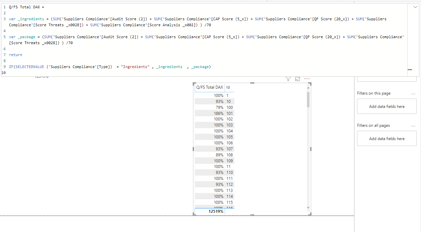Select the Id 114 cell
Image resolution: width=421 pixels, height=232 pixels.
[x=230, y=196]
